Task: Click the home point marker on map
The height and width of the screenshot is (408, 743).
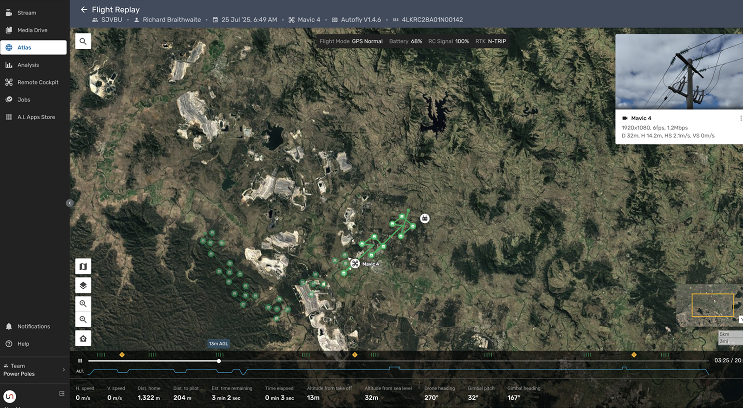Action: pos(425,218)
